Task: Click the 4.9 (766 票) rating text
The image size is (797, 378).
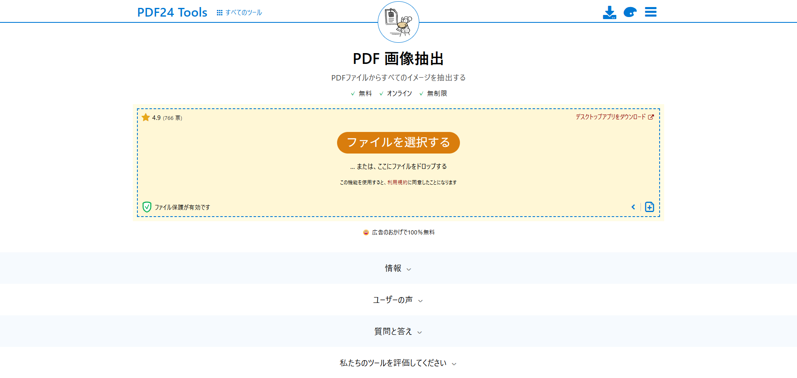Action: tap(167, 118)
